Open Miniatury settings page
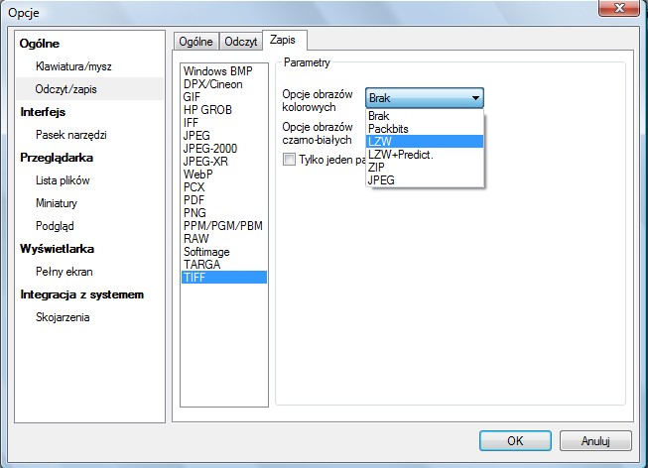 coord(57,203)
